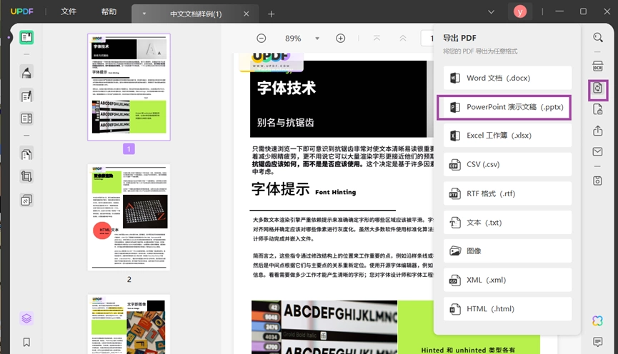Select the Crop Pages tool

26,176
